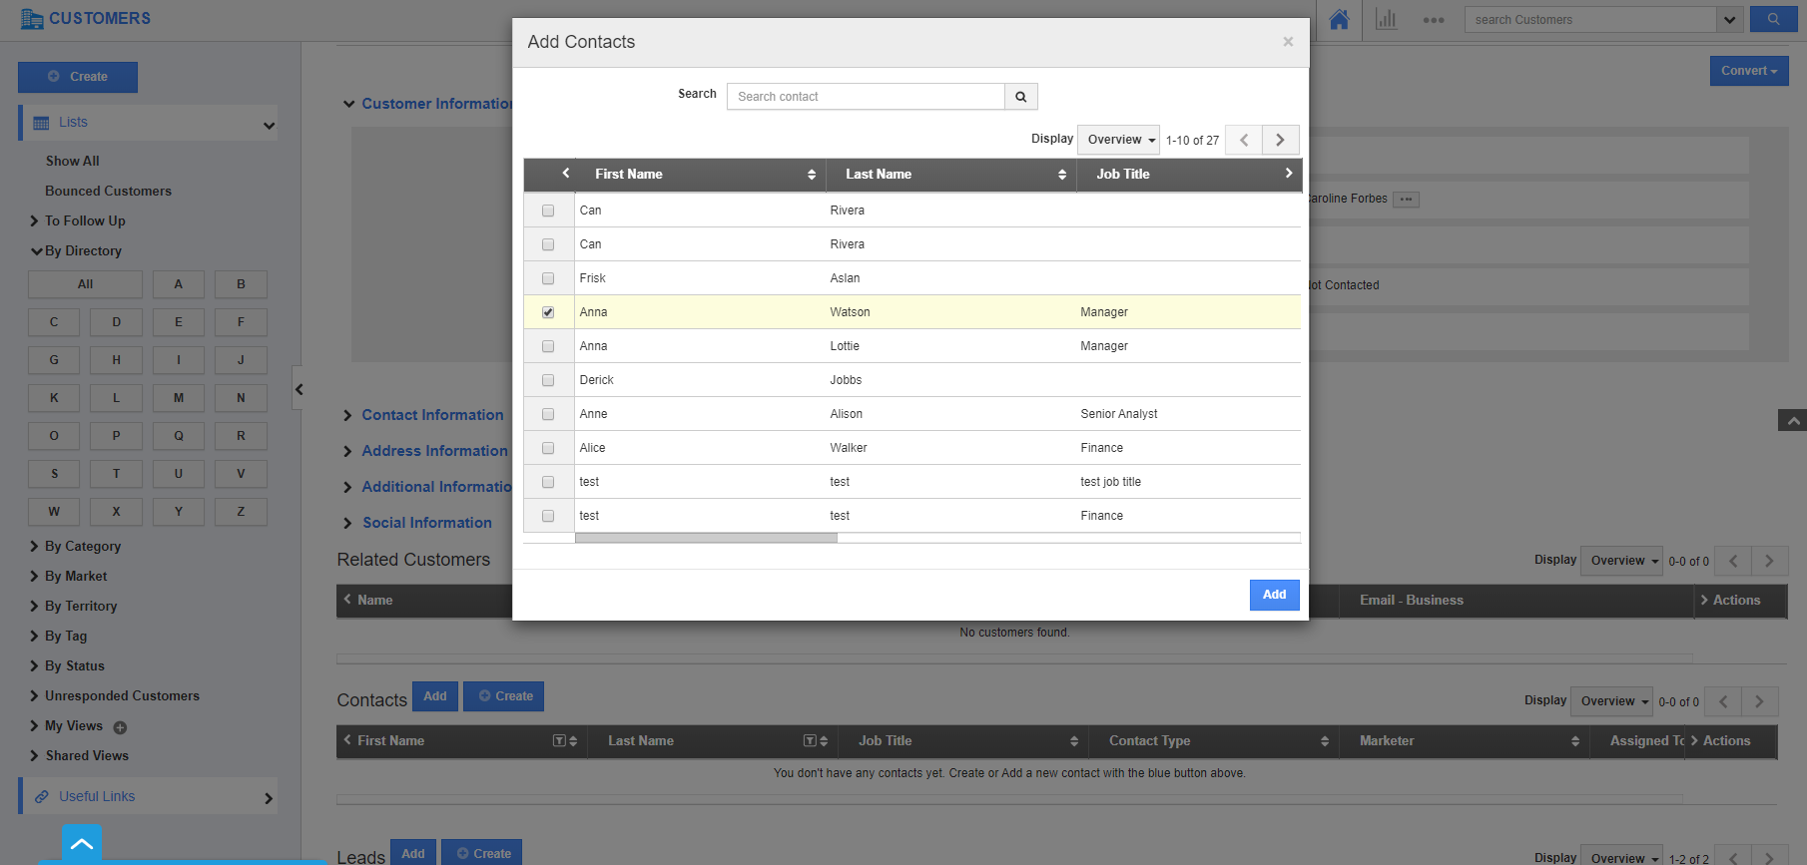The height and width of the screenshot is (865, 1807).
Task: Select Bounced Customers list item
Action: click(x=108, y=191)
